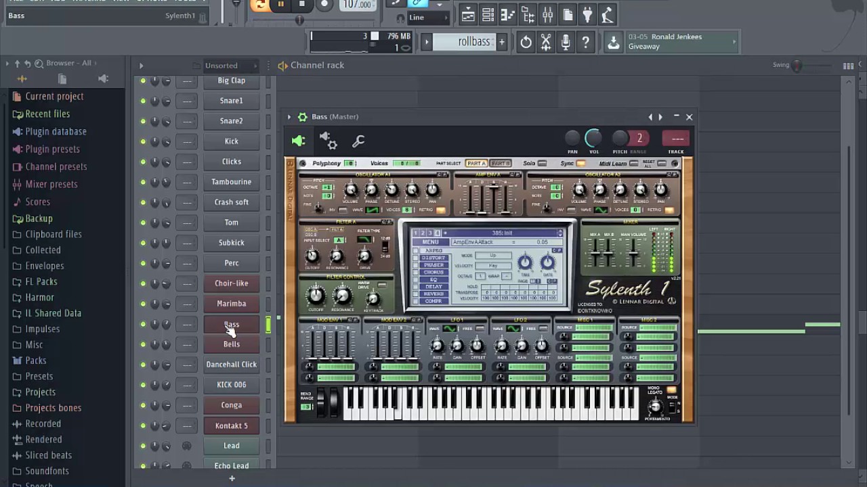
Task: Select the REVERB effect tab
Action: [433, 294]
